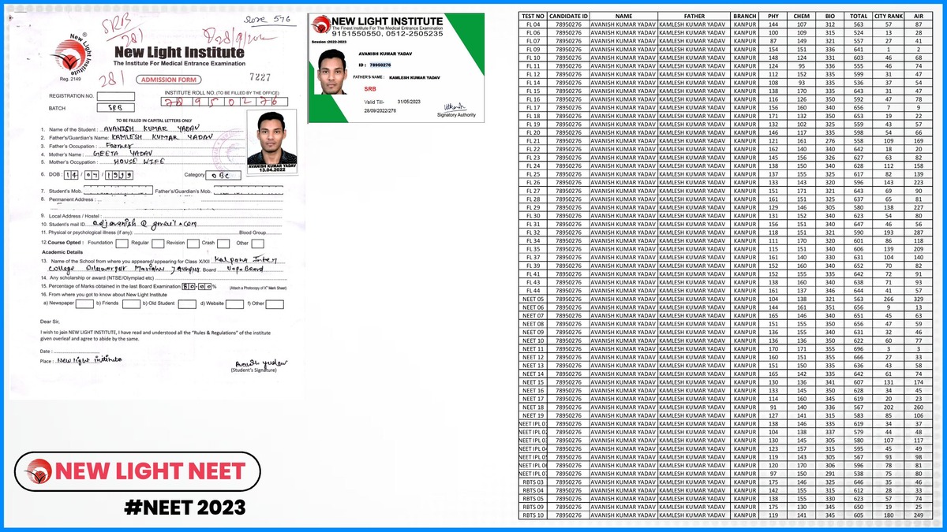Check the Newspaper source checkbox
Image resolution: width=947 pixels, height=532 pixels.
pos(86,303)
